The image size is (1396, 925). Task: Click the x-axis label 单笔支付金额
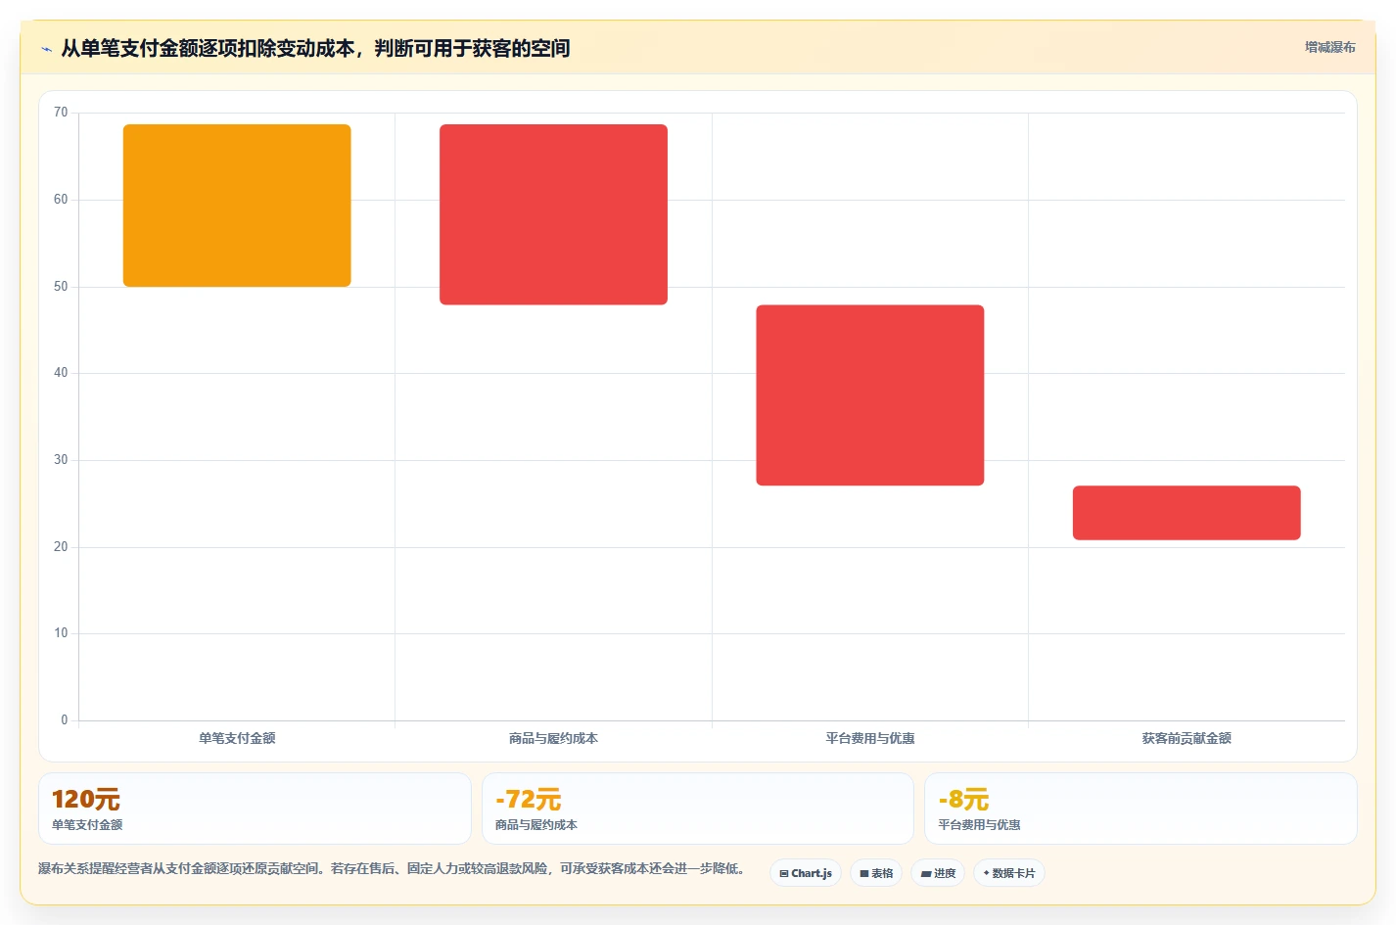point(237,738)
